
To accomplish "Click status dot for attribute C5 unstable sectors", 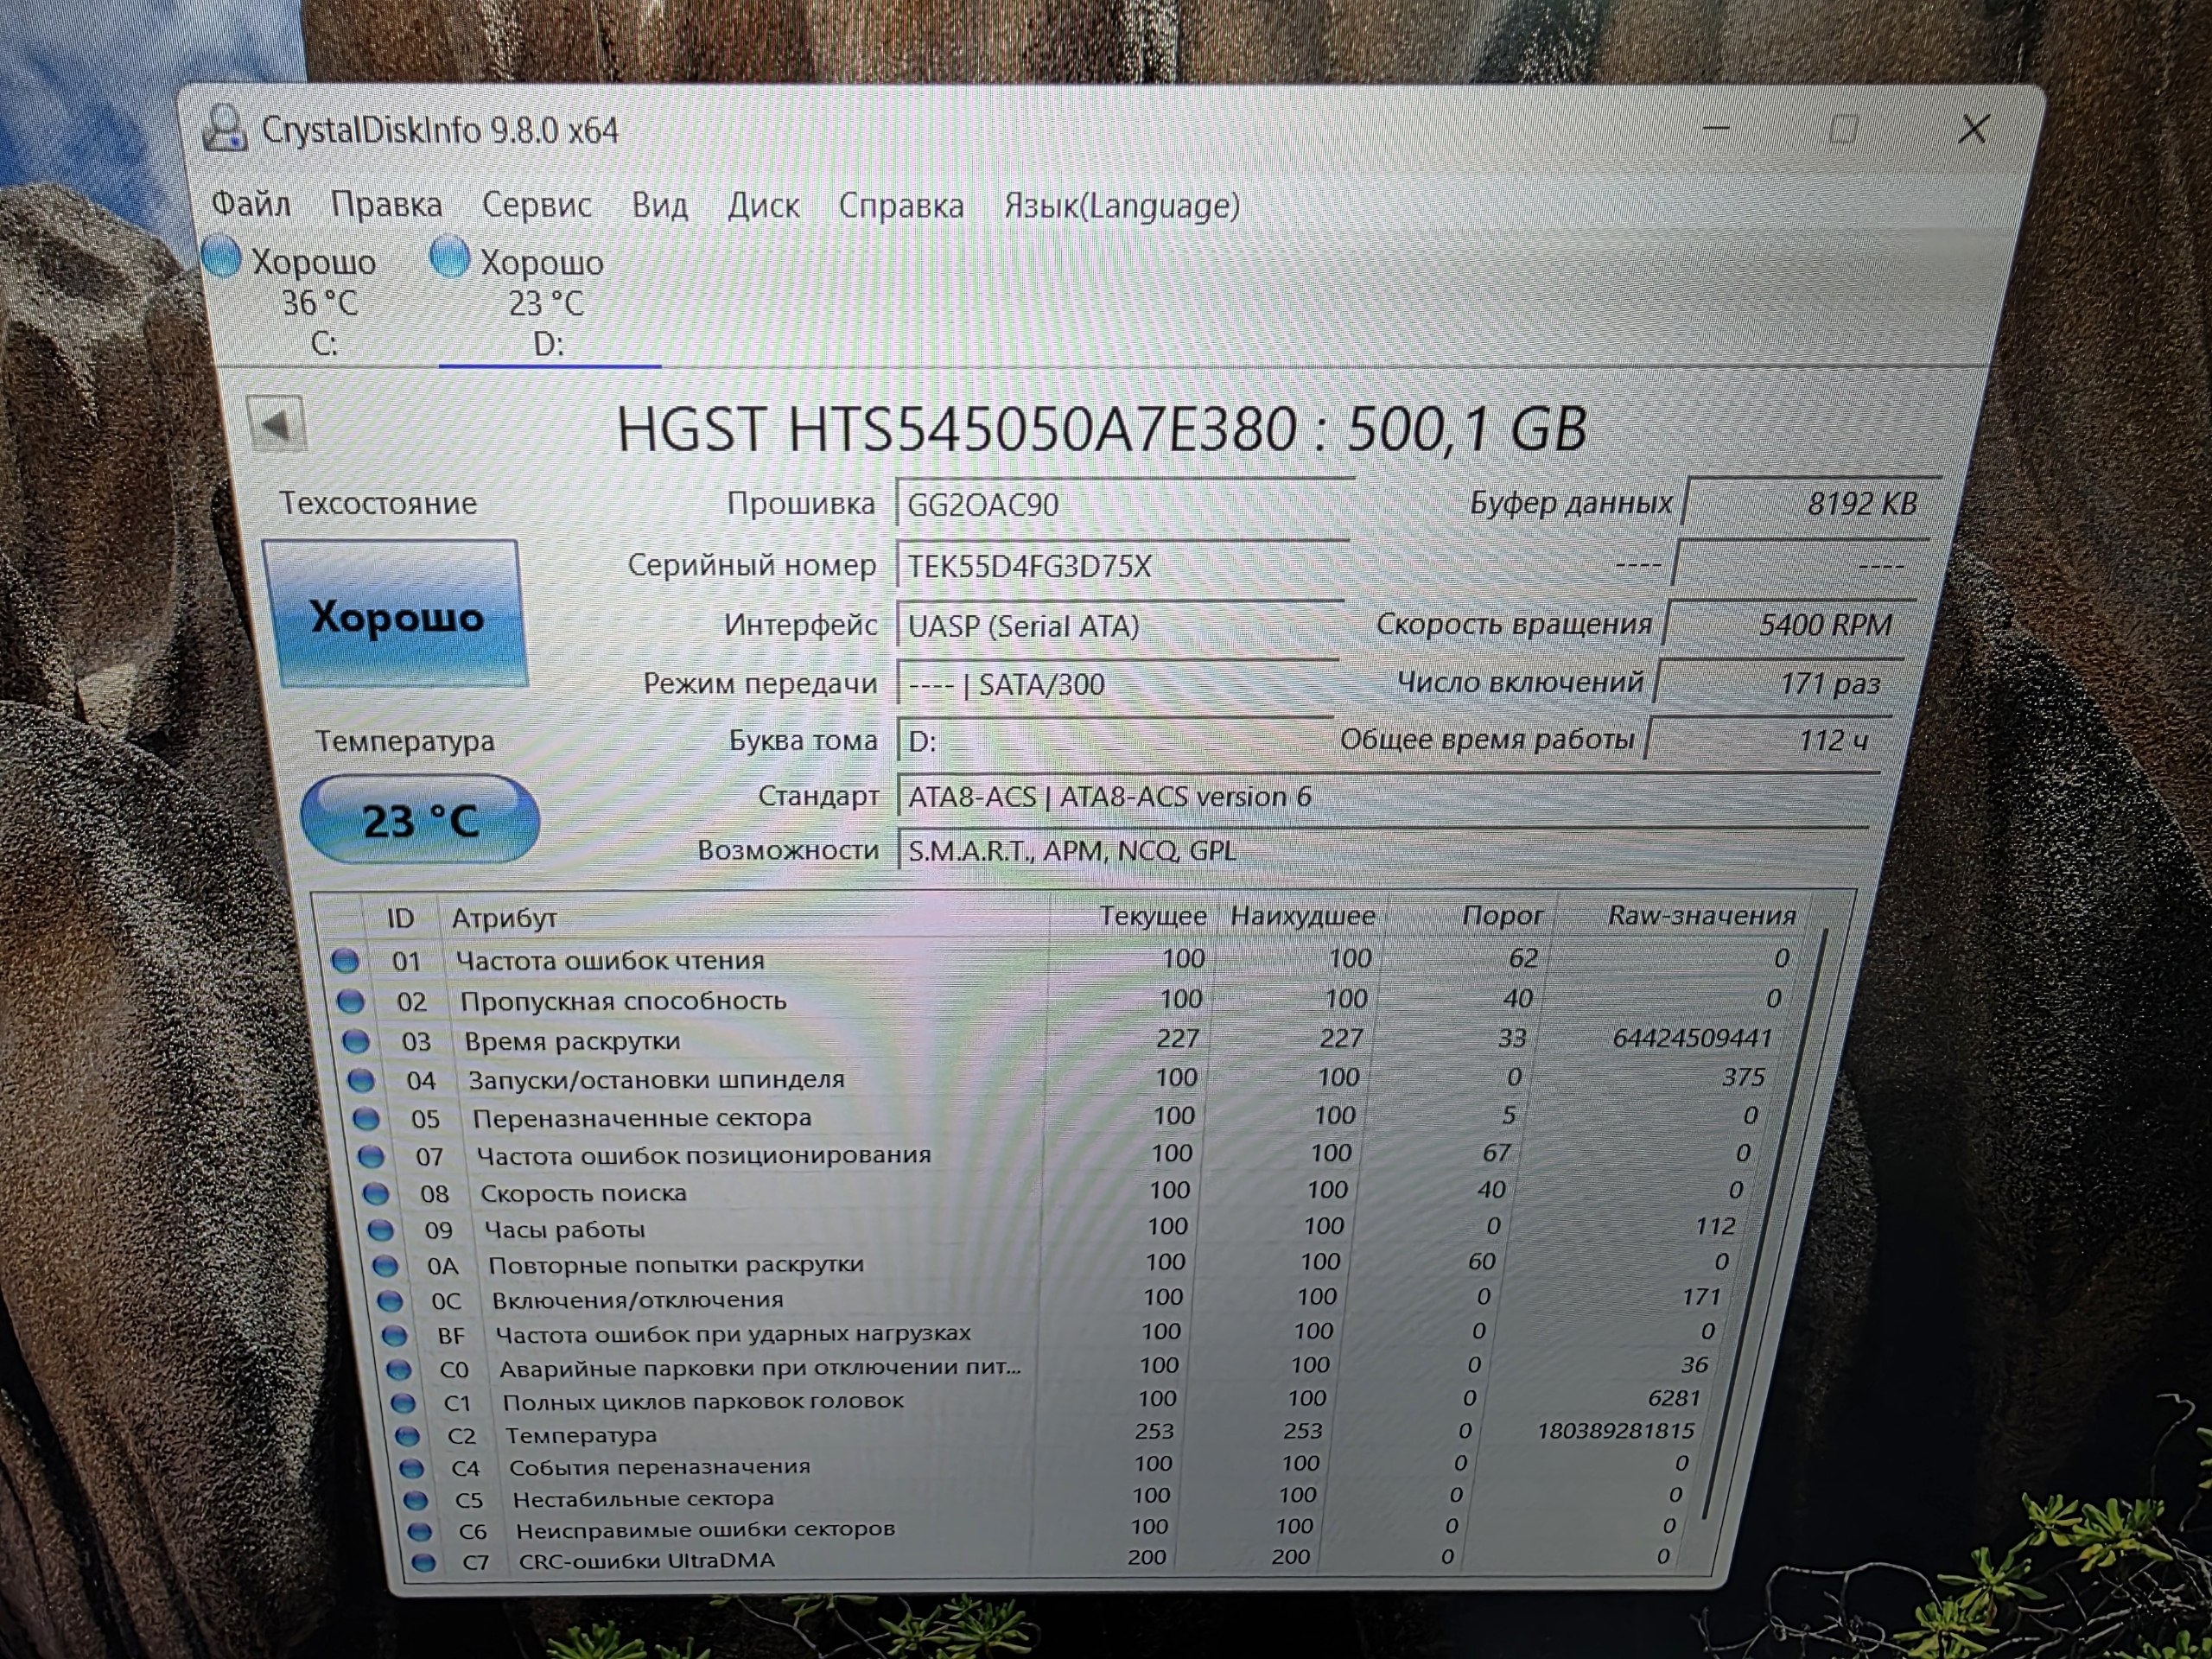I will (415, 1500).
